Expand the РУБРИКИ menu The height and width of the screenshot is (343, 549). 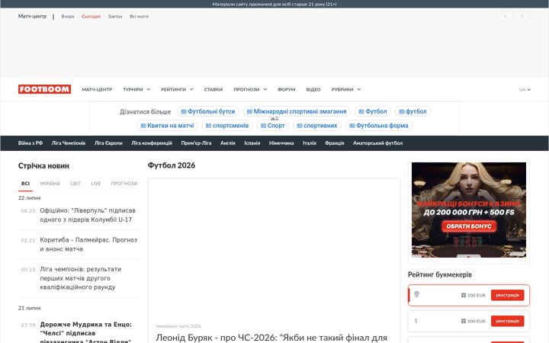(346, 90)
